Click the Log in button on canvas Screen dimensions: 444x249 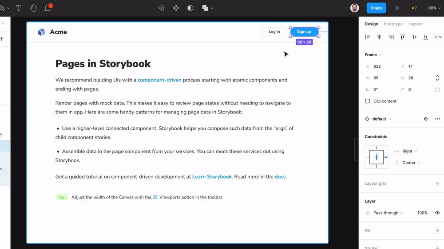(274, 31)
